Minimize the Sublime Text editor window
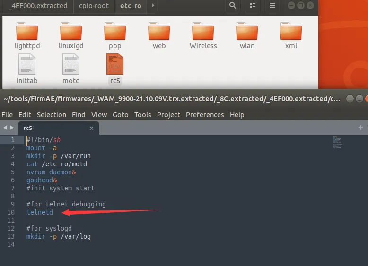 coord(350,99)
